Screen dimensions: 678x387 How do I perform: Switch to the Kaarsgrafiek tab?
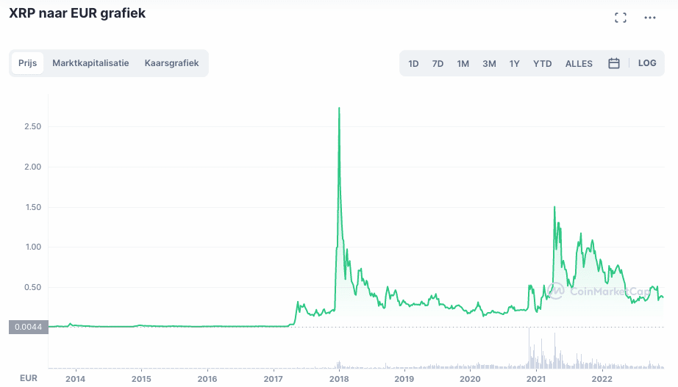coord(171,63)
